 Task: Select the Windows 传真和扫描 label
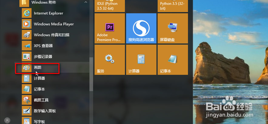click(52, 35)
